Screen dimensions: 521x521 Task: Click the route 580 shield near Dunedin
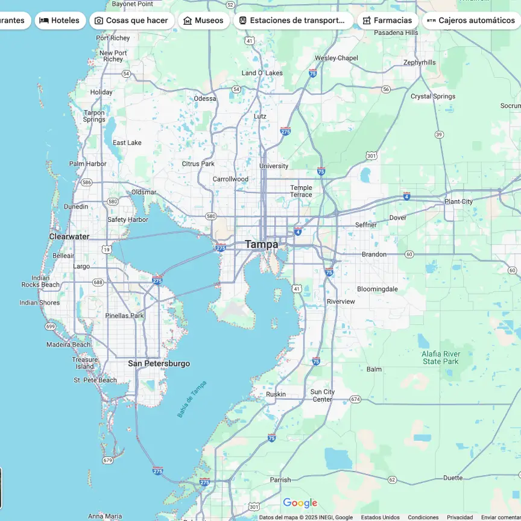point(113,201)
